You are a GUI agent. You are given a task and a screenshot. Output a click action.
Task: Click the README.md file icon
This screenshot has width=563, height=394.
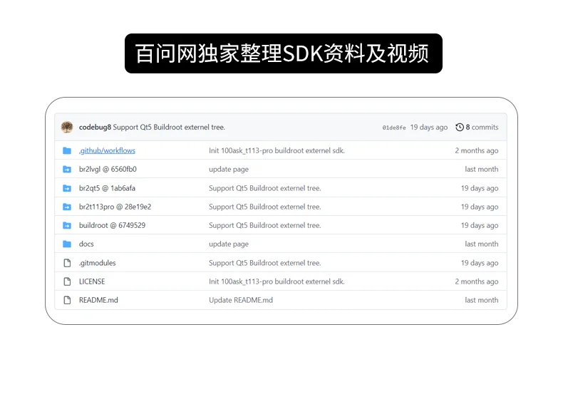pos(67,300)
